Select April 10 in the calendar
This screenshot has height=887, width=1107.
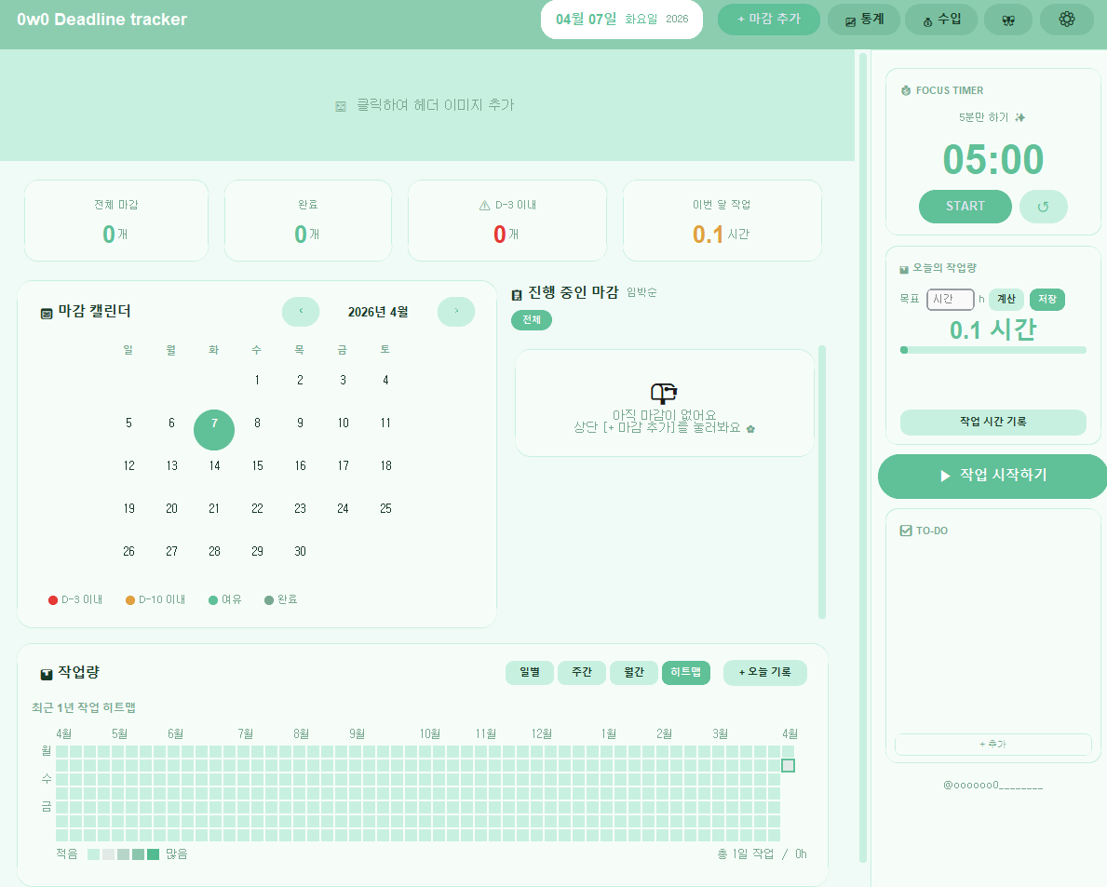point(344,423)
